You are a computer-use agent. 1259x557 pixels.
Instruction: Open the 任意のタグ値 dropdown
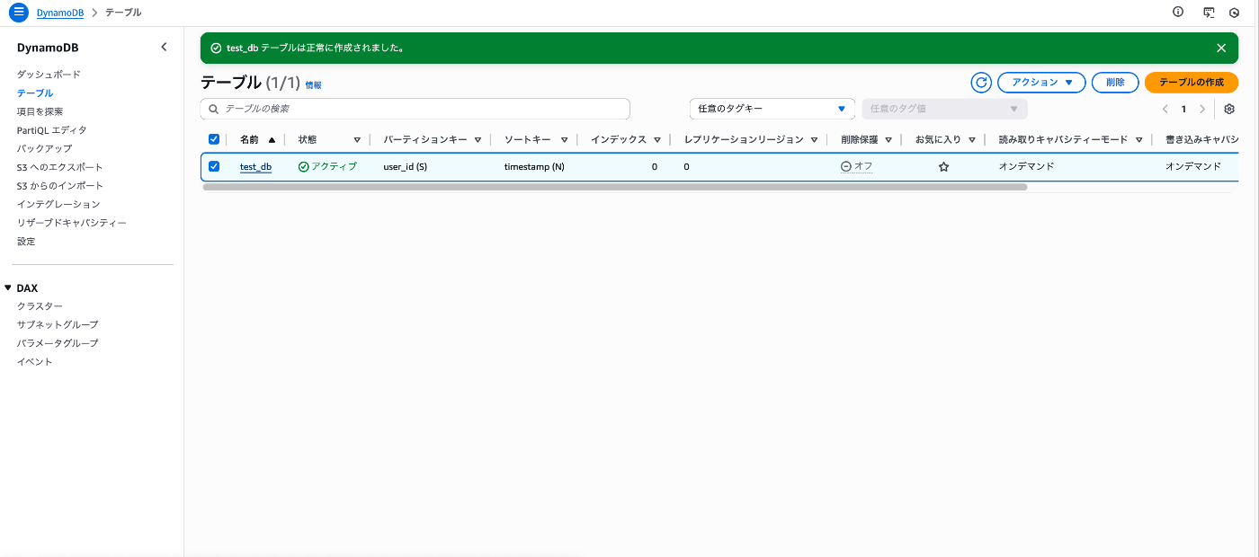pos(944,109)
